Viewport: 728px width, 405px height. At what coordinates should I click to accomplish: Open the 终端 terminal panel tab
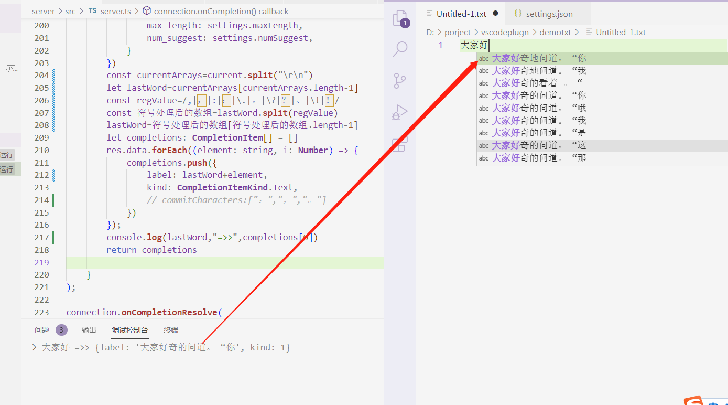pos(170,330)
